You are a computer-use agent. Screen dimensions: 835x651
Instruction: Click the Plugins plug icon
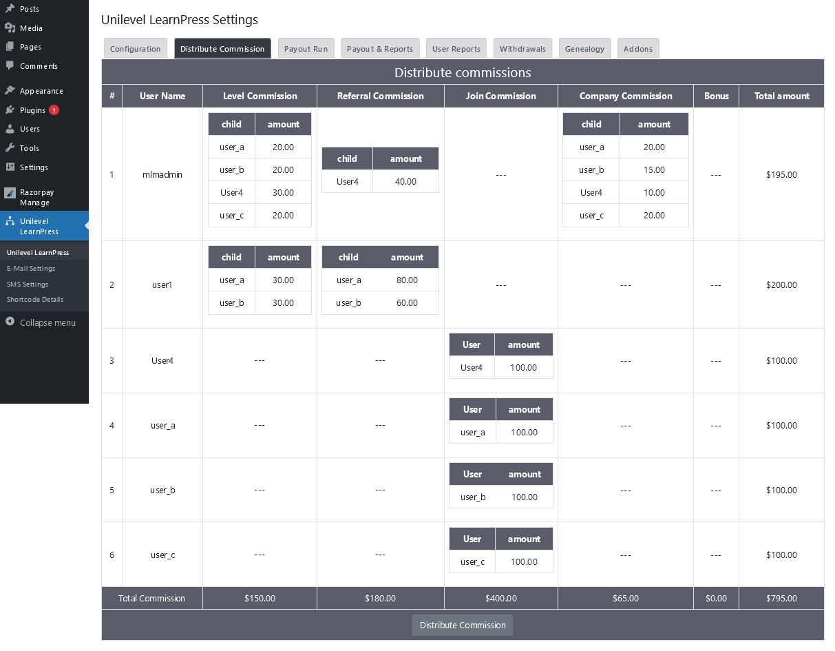tap(10, 110)
